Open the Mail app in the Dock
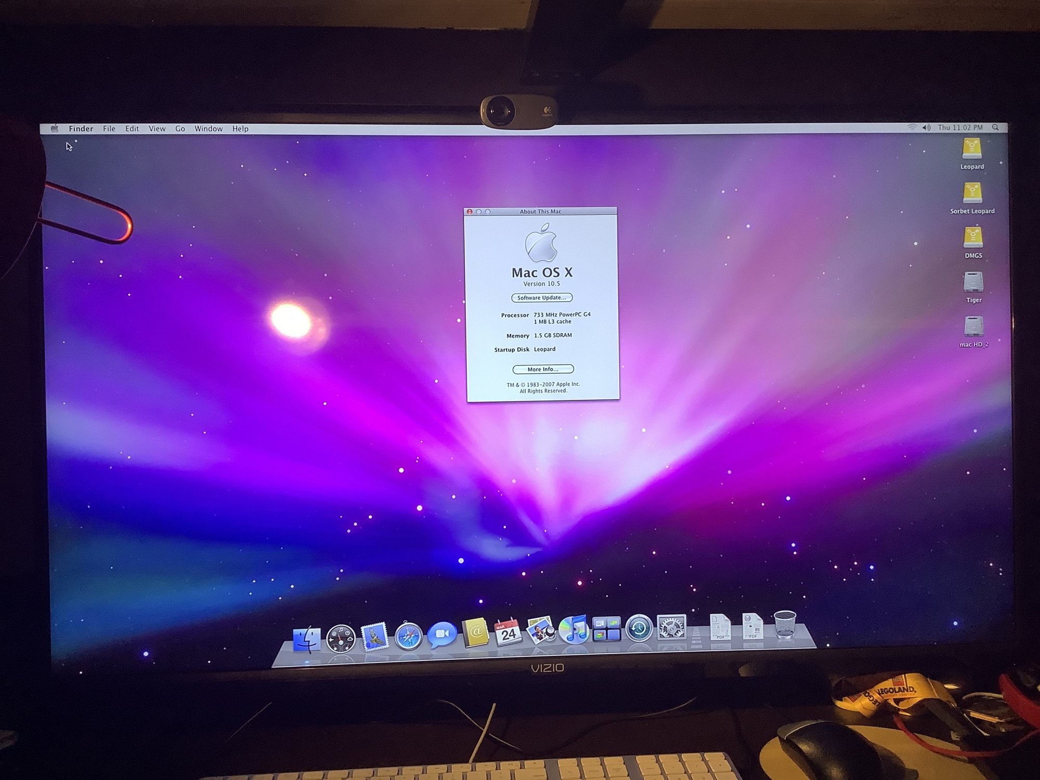The width and height of the screenshot is (1040, 780). 375,636
